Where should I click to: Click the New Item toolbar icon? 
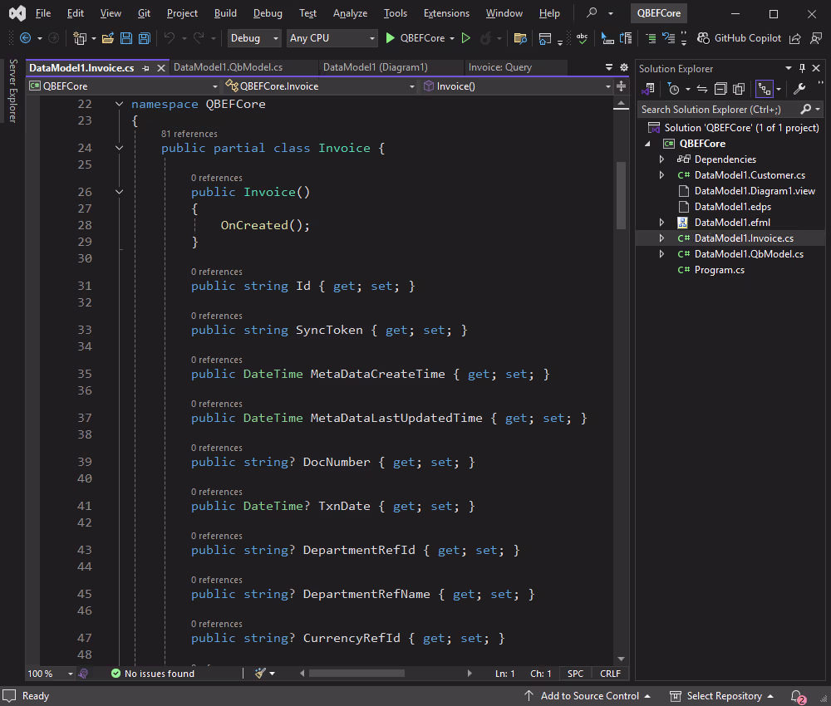pos(80,38)
